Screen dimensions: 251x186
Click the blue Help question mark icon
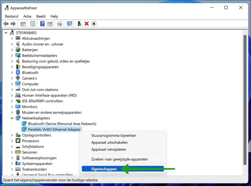(x=42, y=24)
